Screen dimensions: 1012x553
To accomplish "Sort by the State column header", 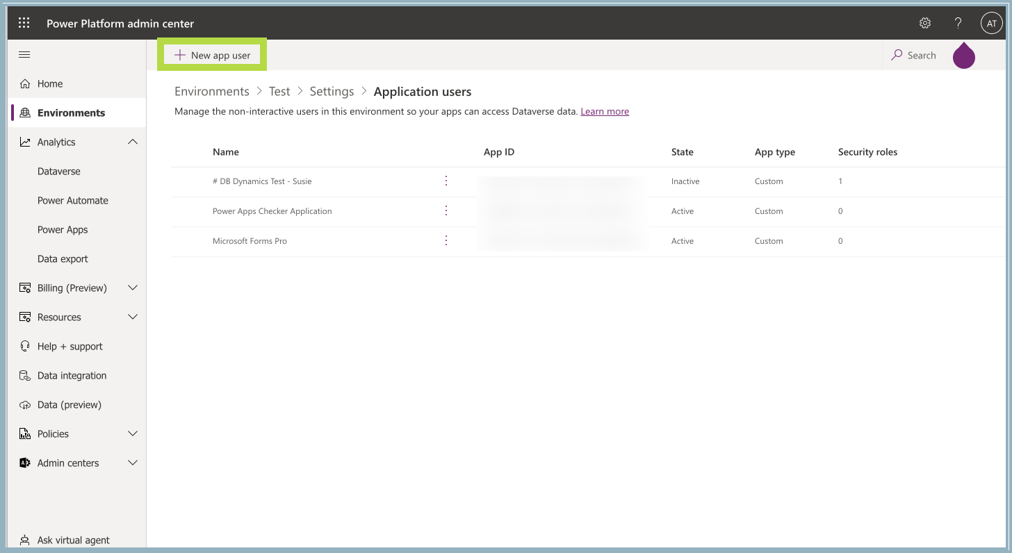I will [x=683, y=152].
